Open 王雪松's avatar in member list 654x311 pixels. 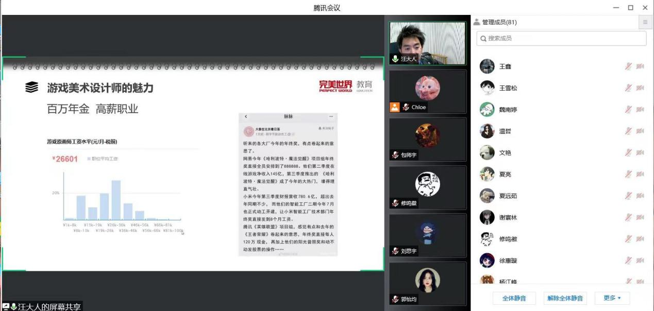point(487,88)
